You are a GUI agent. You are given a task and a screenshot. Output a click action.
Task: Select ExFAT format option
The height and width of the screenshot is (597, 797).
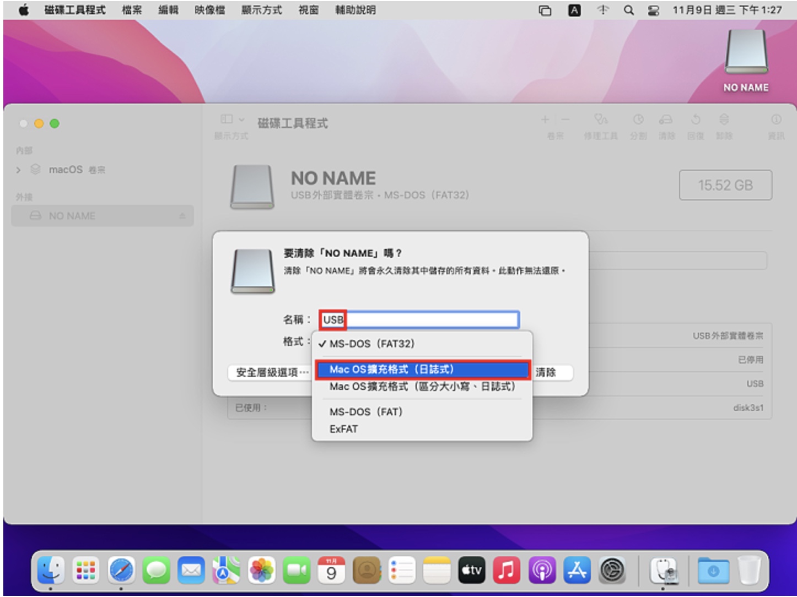[422, 429]
